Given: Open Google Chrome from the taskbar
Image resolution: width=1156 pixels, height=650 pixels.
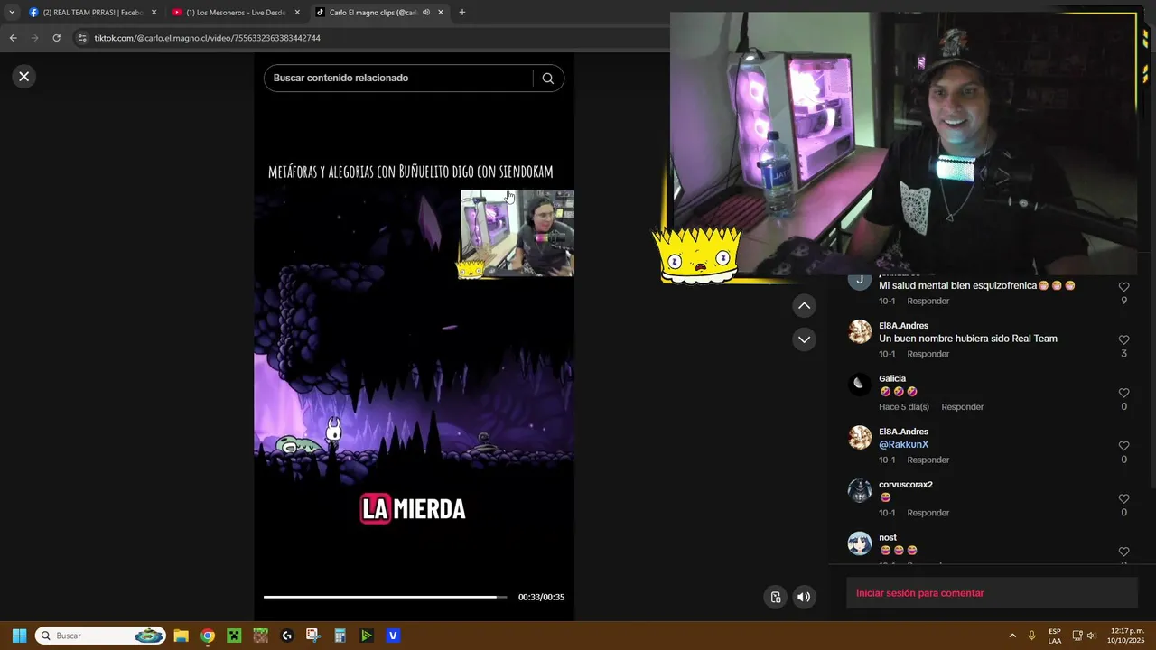Looking at the screenshot, I should [x=207, y=636].
